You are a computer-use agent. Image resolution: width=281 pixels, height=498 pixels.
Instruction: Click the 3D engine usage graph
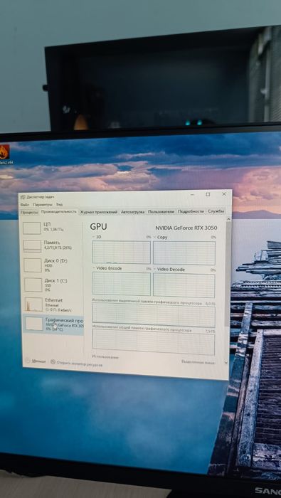click(x=121, y=252)
